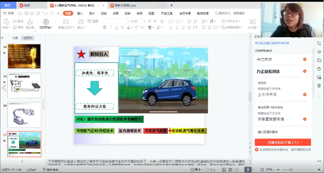This screenshot has width=324, height=173.
Task: Open the 动画 Animation ribbon tab
Action: [115, 13]
